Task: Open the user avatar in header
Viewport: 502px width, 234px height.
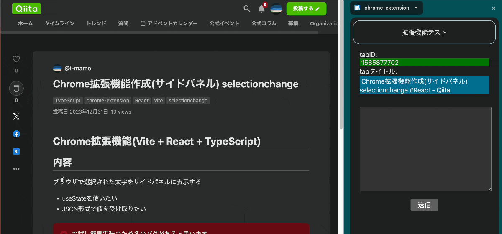Action: [x=276, y=8]
